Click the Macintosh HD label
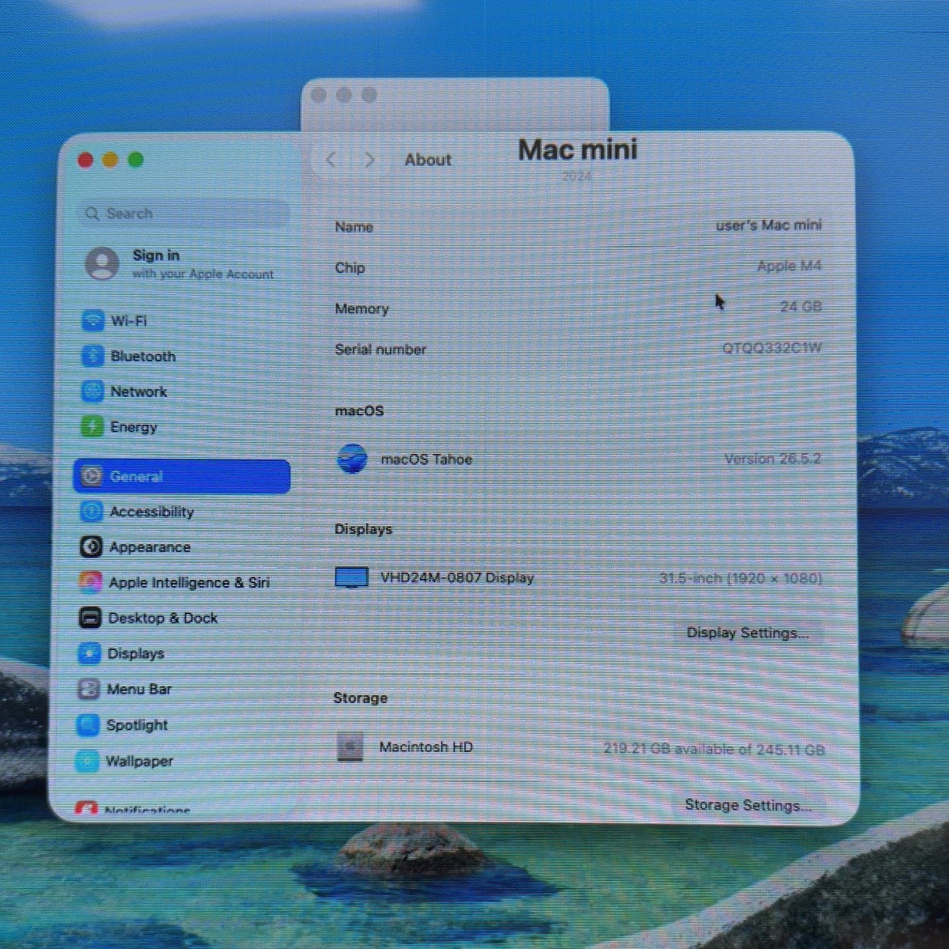The height and width of the screenshot is (949, 949). coord(425,747)
